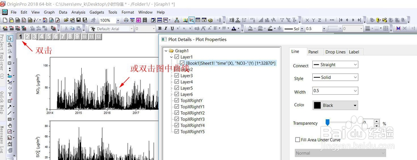Select the Rectangle tool

(10, 119)
